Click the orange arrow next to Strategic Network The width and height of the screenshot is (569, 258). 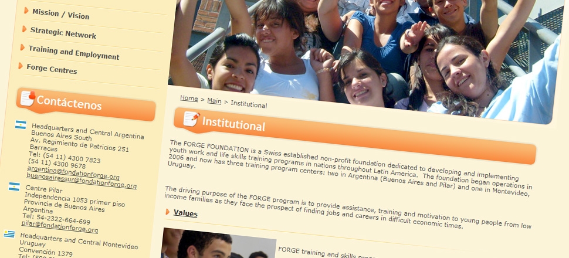(24, 29)
